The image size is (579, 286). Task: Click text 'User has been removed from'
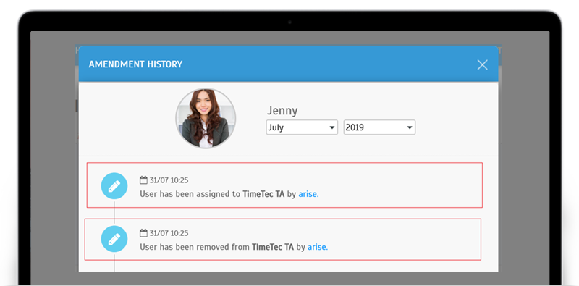tap(195, 247)
